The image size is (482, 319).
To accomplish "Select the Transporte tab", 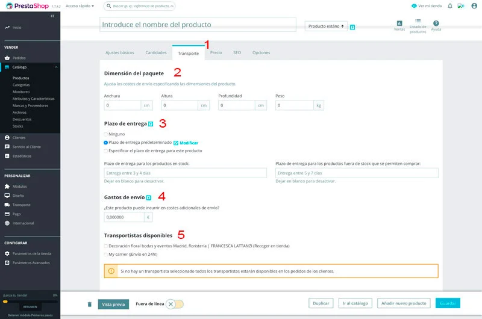I will pyautogui.click(x=189, y=53).
